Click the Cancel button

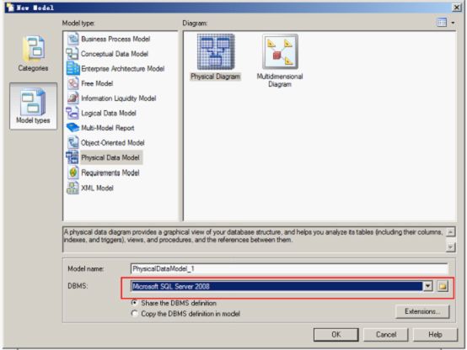click(386, 335)
